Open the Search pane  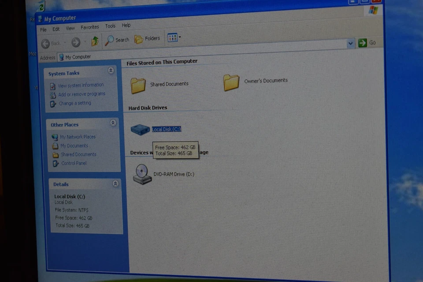tap(117, 40)
